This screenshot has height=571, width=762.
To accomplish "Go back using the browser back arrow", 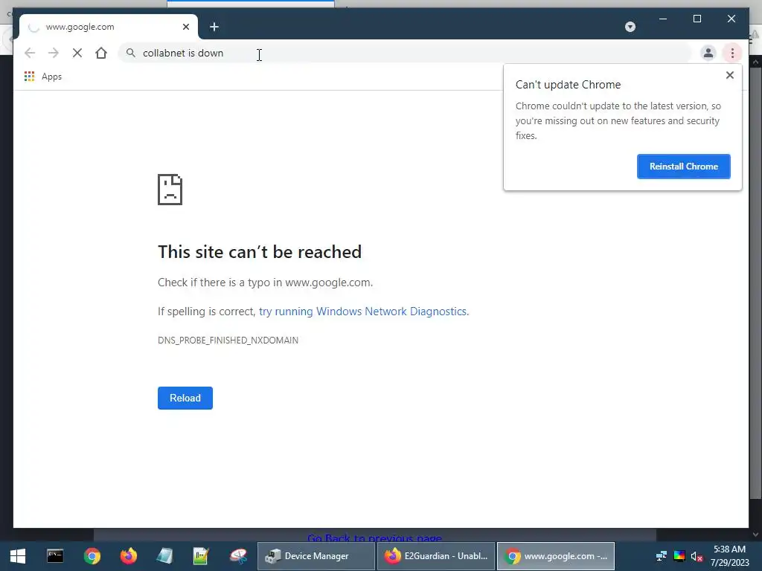I will pos(30,53).
